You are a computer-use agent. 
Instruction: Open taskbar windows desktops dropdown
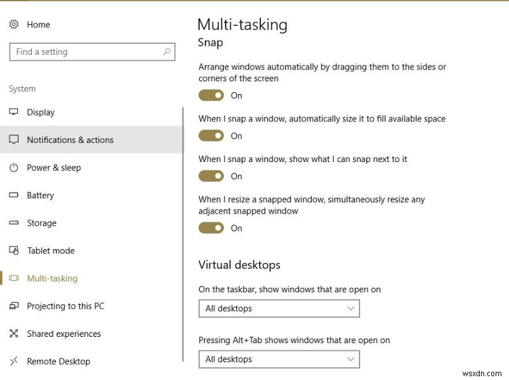(x=279, y=308)
